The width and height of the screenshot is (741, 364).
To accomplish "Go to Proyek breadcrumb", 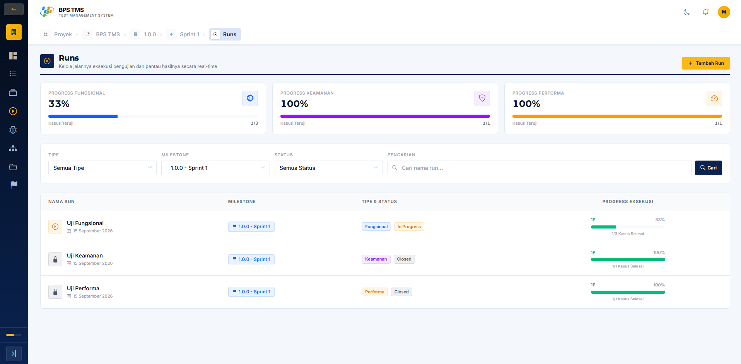I will (57, 34).
